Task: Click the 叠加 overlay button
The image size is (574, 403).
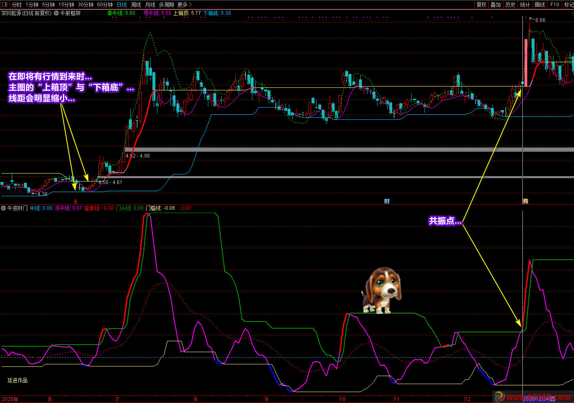Action: click(496, 5)
